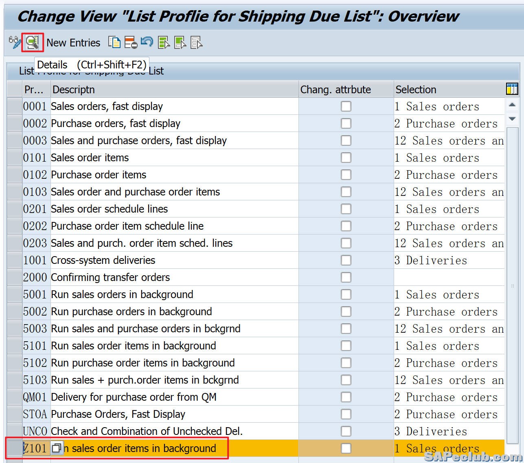Click the Copy As icon
Viewport: 524px width, 463px height.
point(114,42)
